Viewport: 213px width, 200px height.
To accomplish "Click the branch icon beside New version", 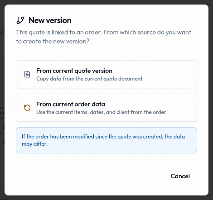I will tap(20, 20).
